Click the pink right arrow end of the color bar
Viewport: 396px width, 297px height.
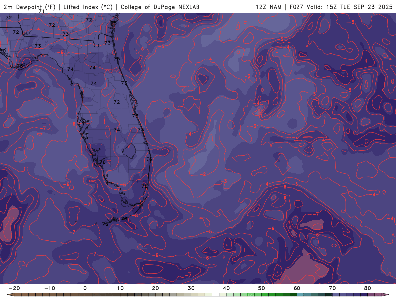(386, 295)
